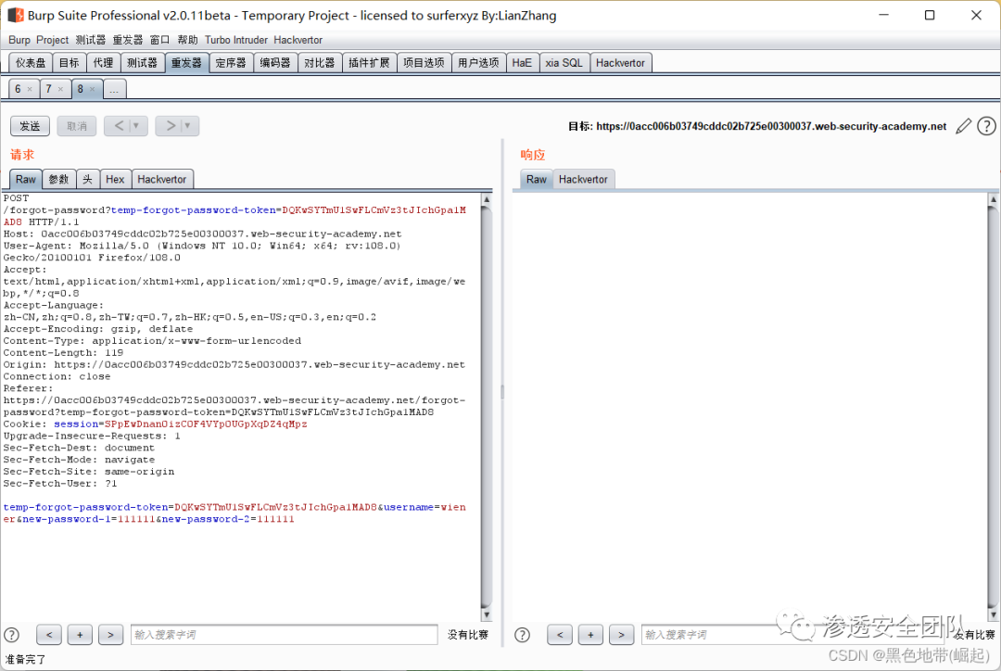Click the Content-Length: 119 line
This screenshot has width=1001, height=671.
(63, 352)
